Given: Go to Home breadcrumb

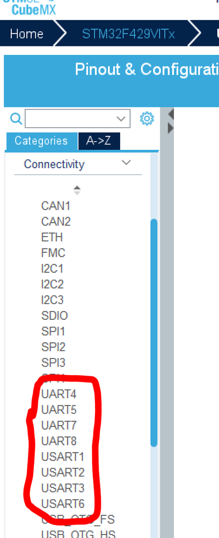Looking at the screenshot, I should point(27,34).
